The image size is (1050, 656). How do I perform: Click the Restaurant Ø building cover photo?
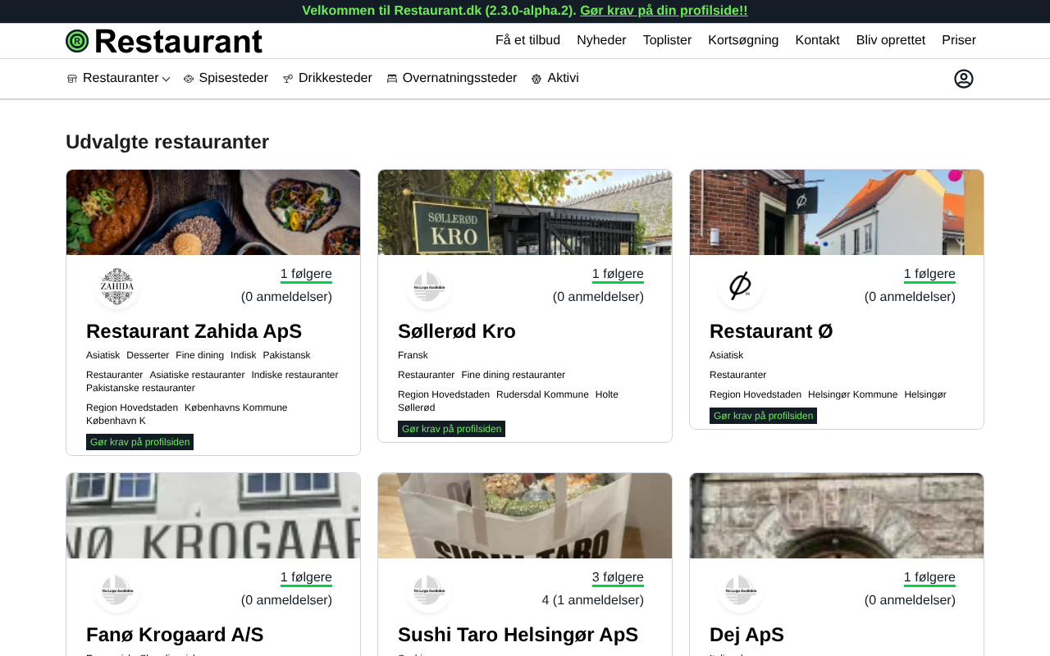pyautogui.click(x=837, y=212)
